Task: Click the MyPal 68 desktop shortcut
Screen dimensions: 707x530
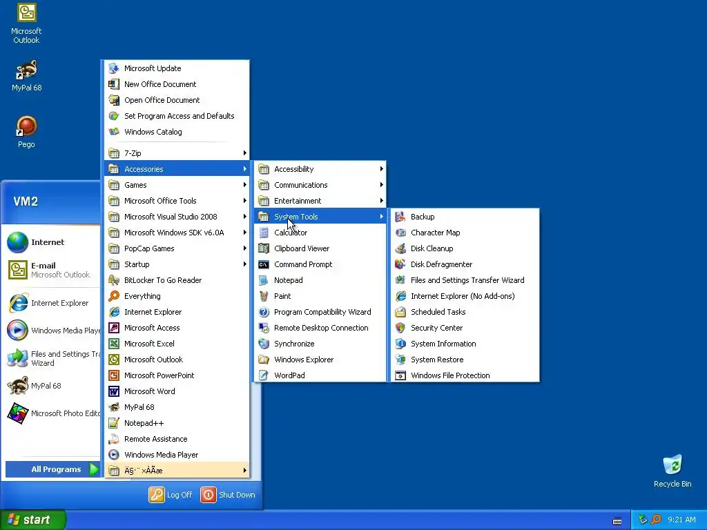Action: click(x=26, y=75)
